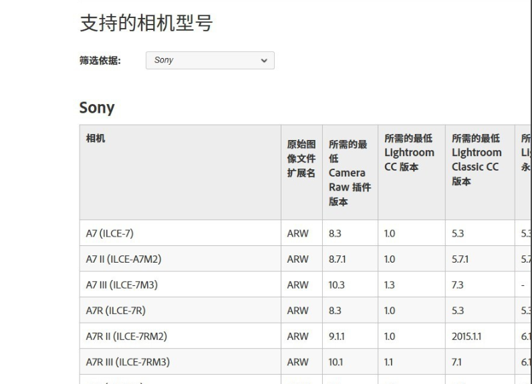This screenshot has width=532, height=384.
Task: Click the ARW cell in the A7 III row
Action: pyautogui.click(x=298, y=285)
